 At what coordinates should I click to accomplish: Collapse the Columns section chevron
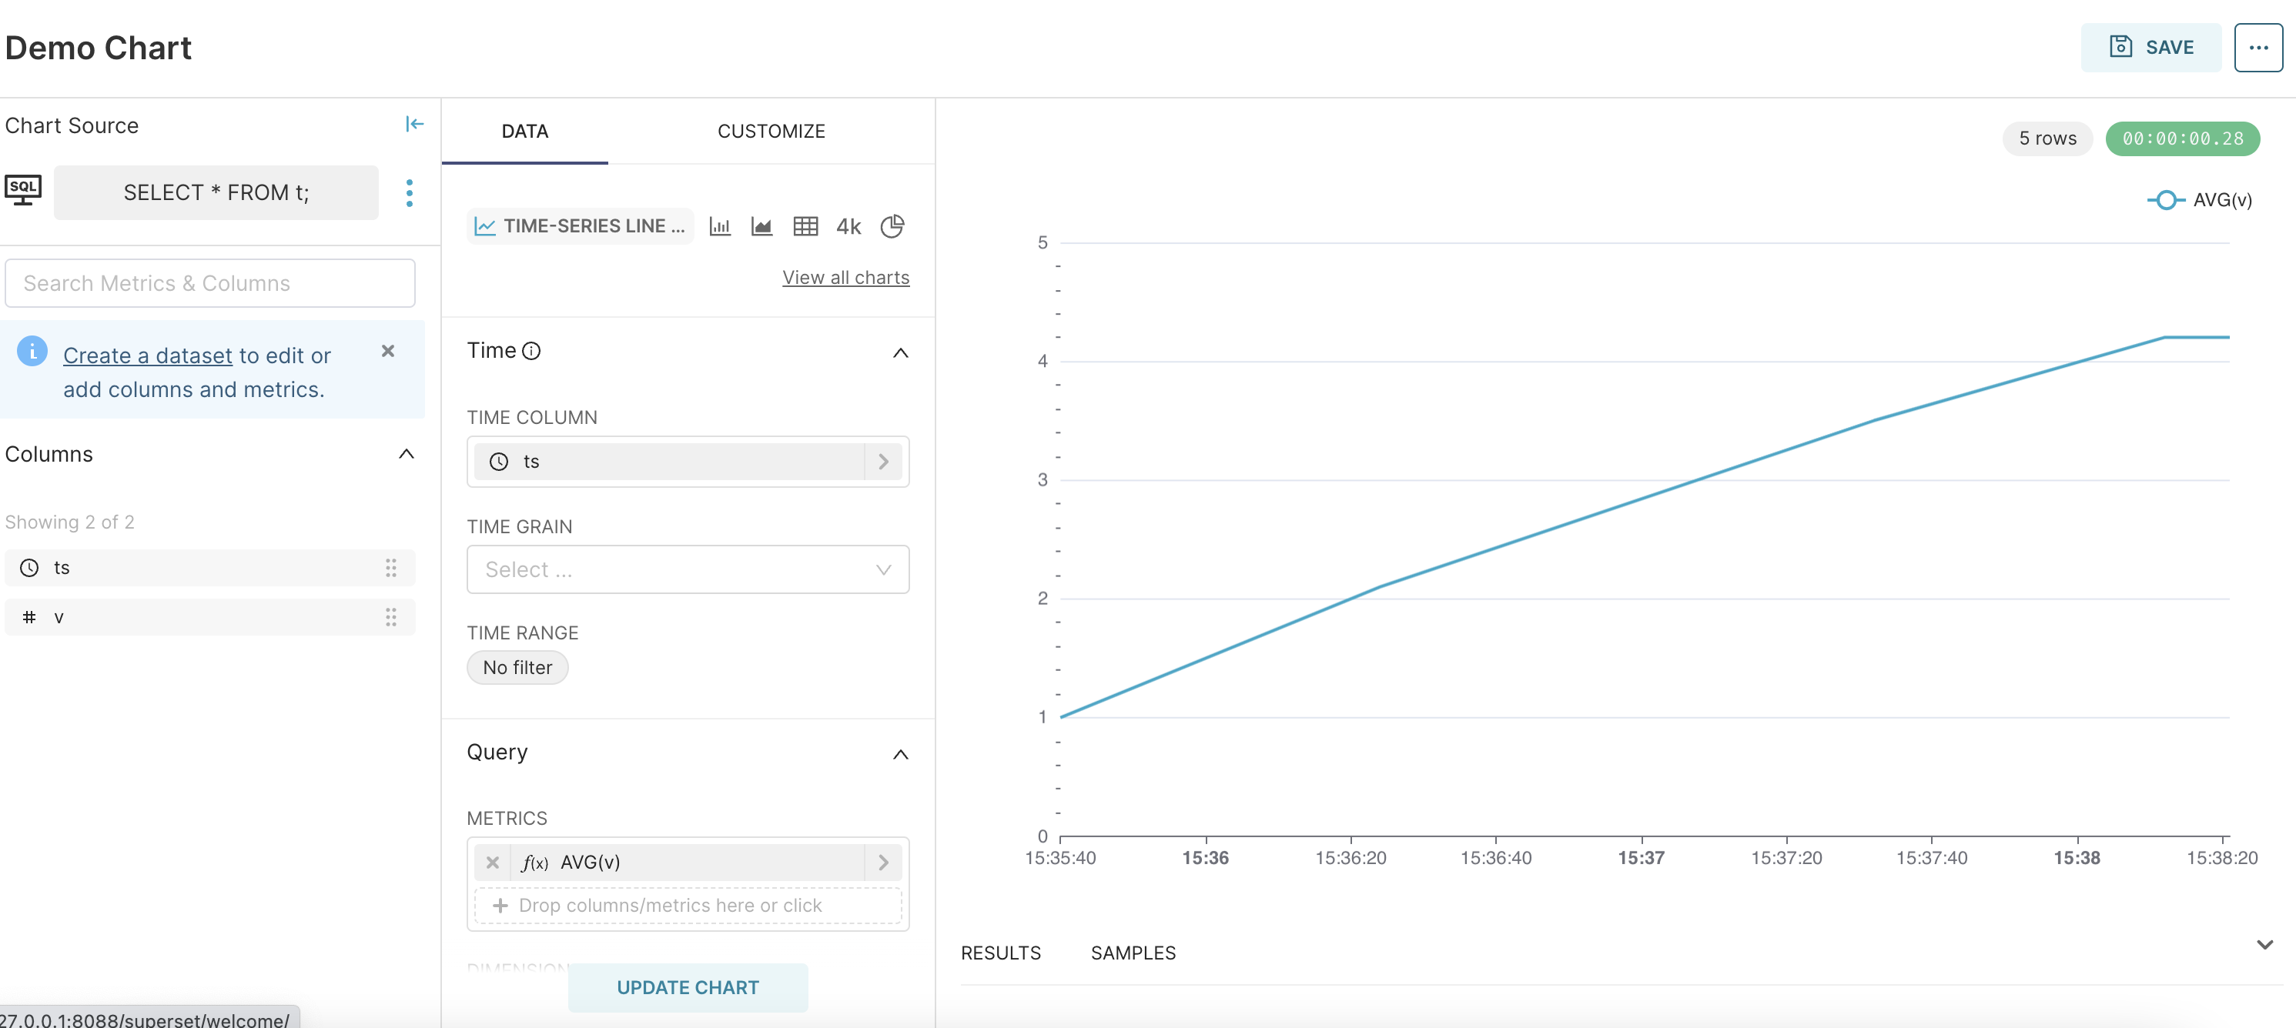[x=407, y=454]
